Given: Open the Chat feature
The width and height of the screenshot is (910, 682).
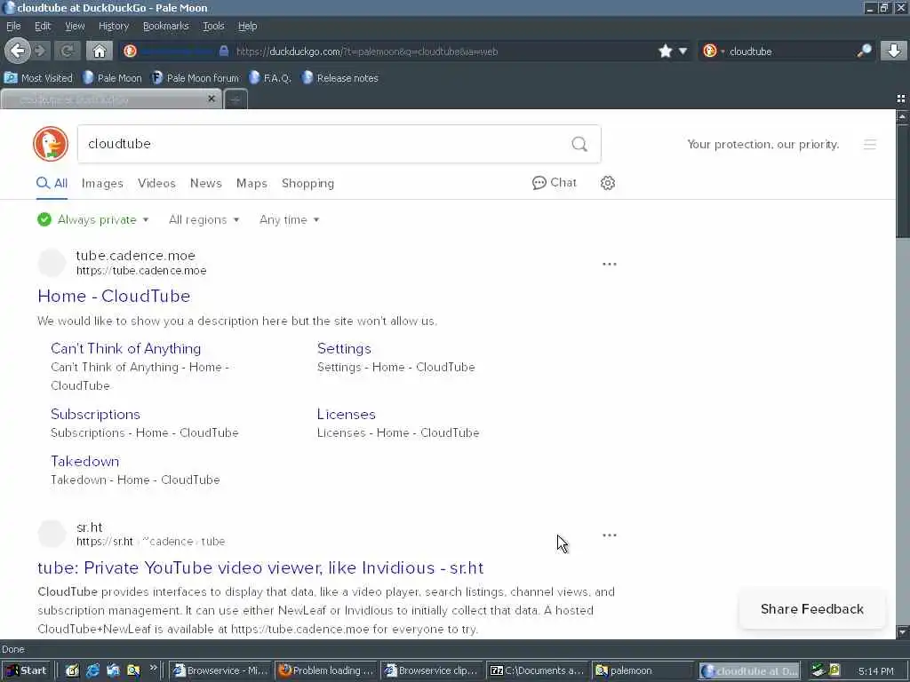Looking at the screenshot, I should [x=555, y=183].
